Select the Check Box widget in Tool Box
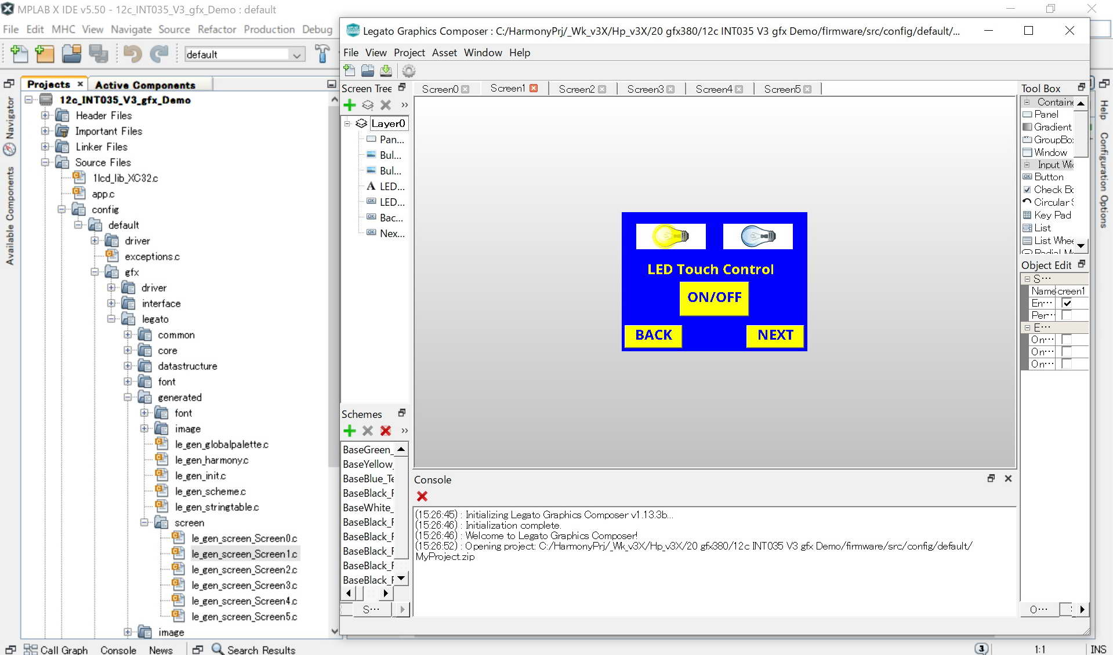The width and height of the screenshot is (1113, 655). (x=1049, y=190)
